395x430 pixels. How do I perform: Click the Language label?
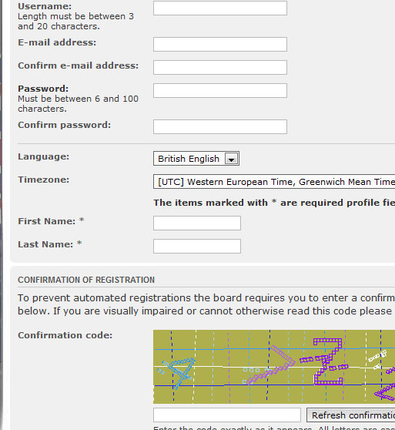(x=44, y=156)
